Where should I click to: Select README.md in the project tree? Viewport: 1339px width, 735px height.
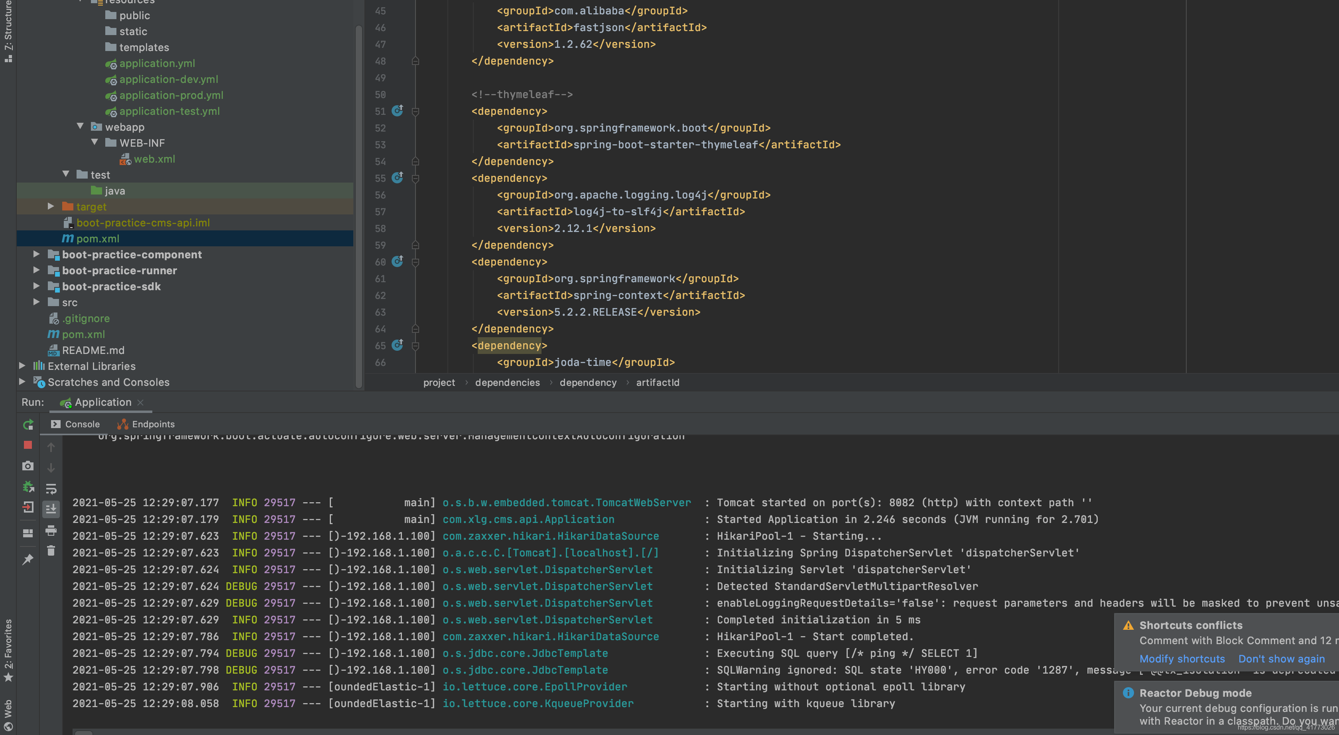pyautogui.click(x=93, y=350)
